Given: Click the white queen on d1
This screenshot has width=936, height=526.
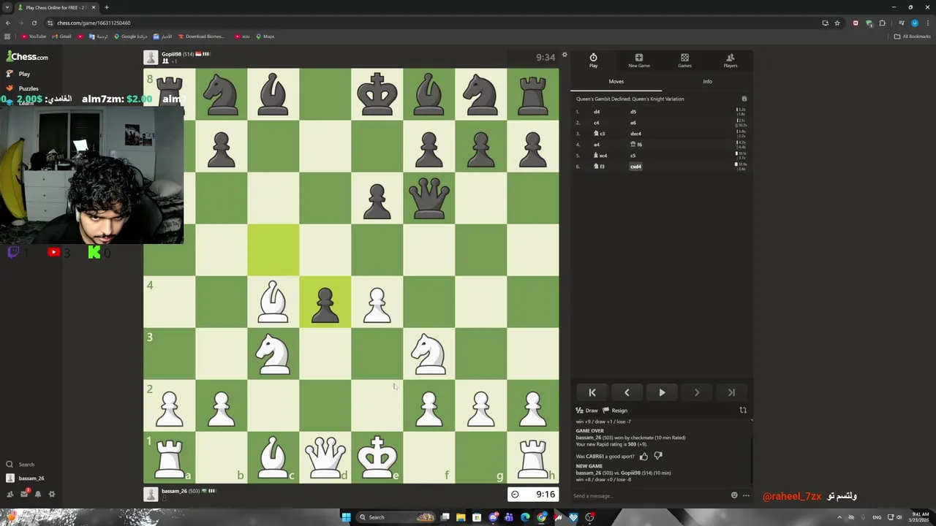Looking at the screenshot, I should [325, 457].
